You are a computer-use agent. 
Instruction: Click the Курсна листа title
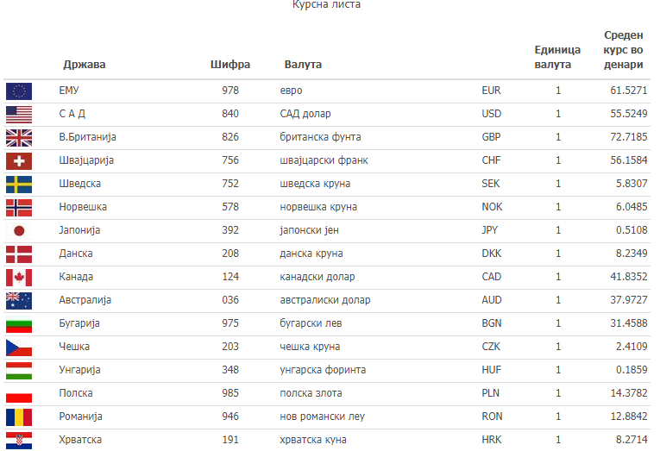tap(327, 4)
